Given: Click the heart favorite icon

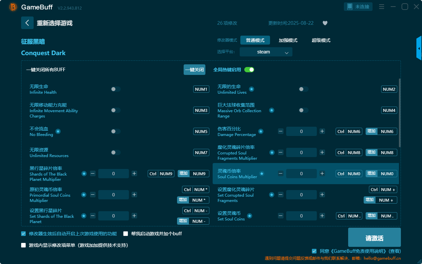Looking at the screenshot, I should tap(325, 23).
